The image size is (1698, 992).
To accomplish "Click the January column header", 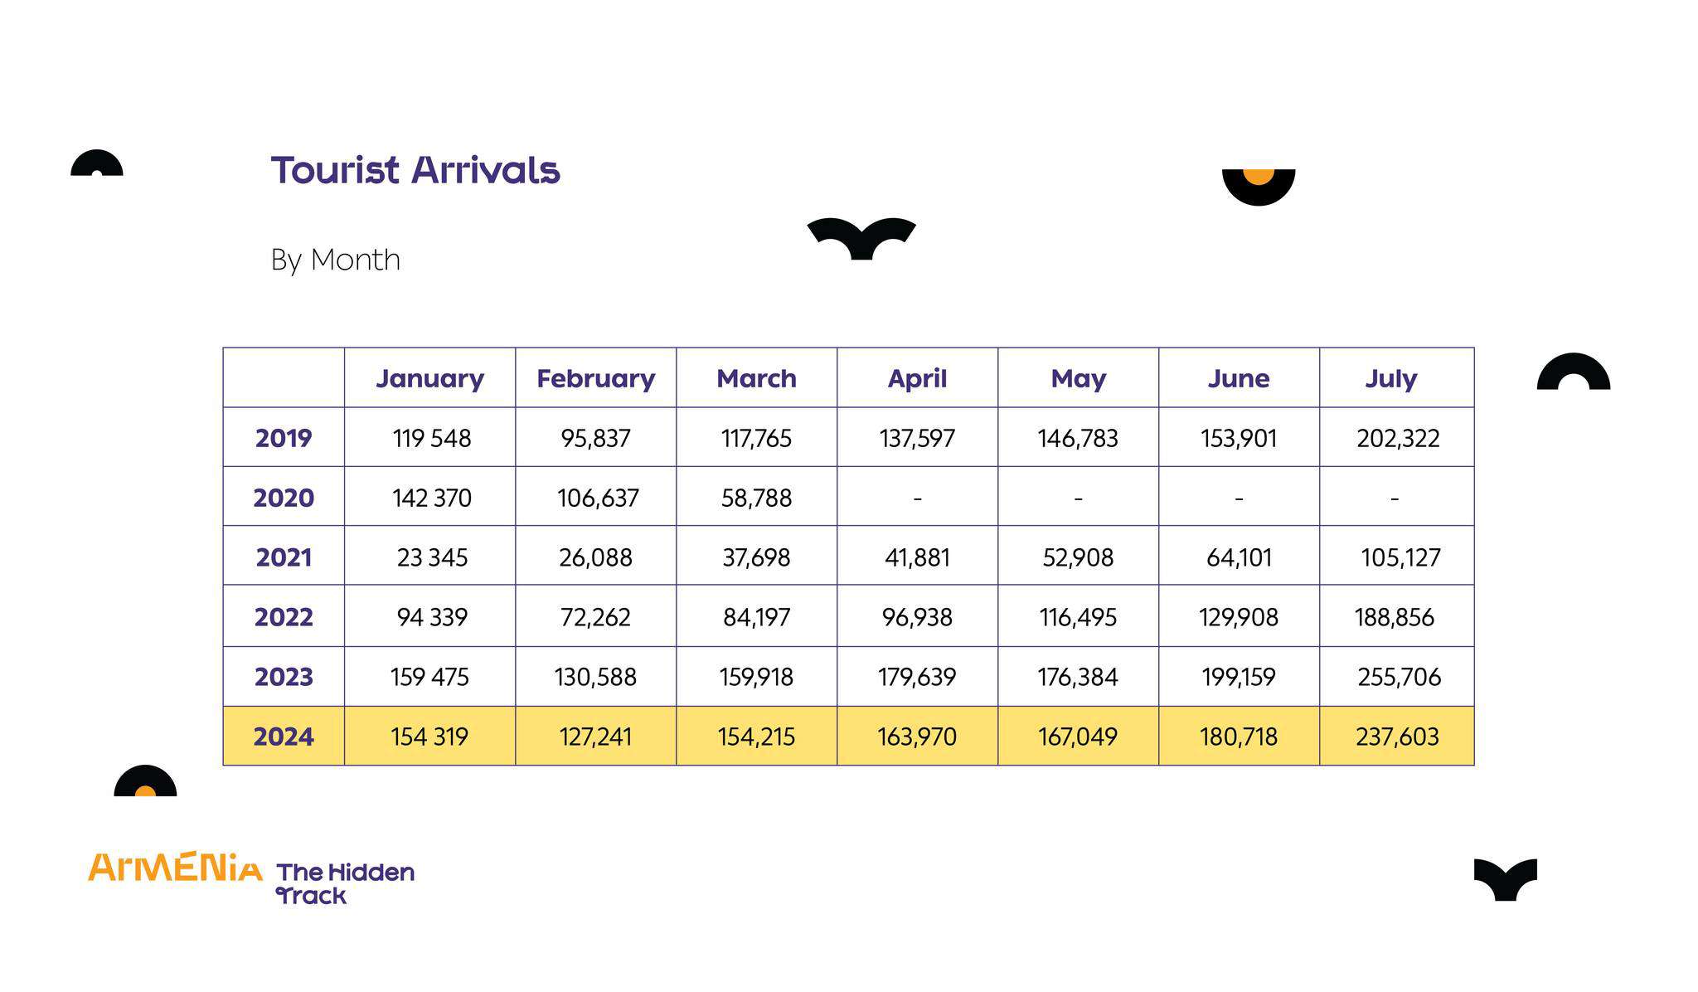I will tap(429, 378).
